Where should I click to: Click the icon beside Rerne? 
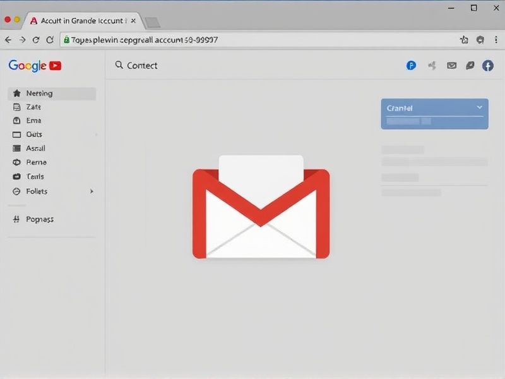tap(17, 162)
